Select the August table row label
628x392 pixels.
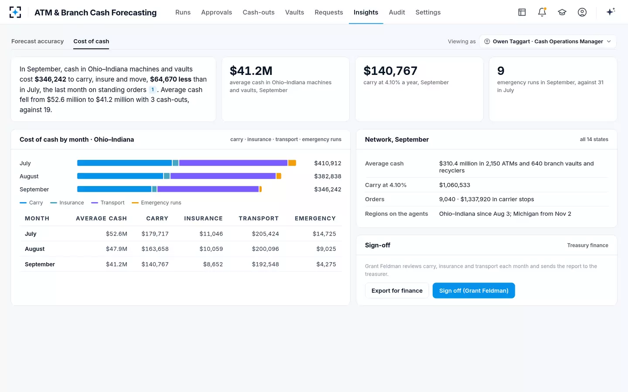pyautogui.click(x=35, y=249)
